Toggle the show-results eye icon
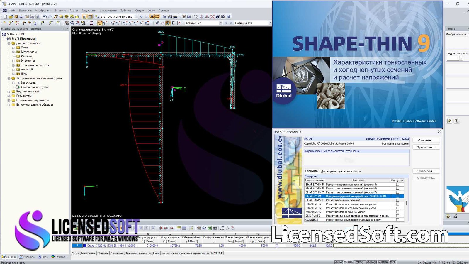This screenshot has height=264, width=469. (x=152, y=17)
